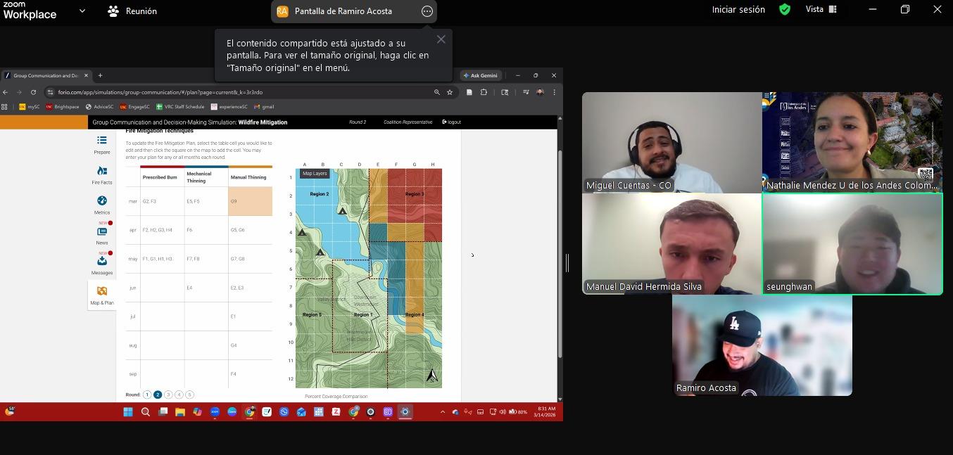Open the Prepare section in the sidebar
The width and height of the screenshot is (953, 455).
pos(102,145)
